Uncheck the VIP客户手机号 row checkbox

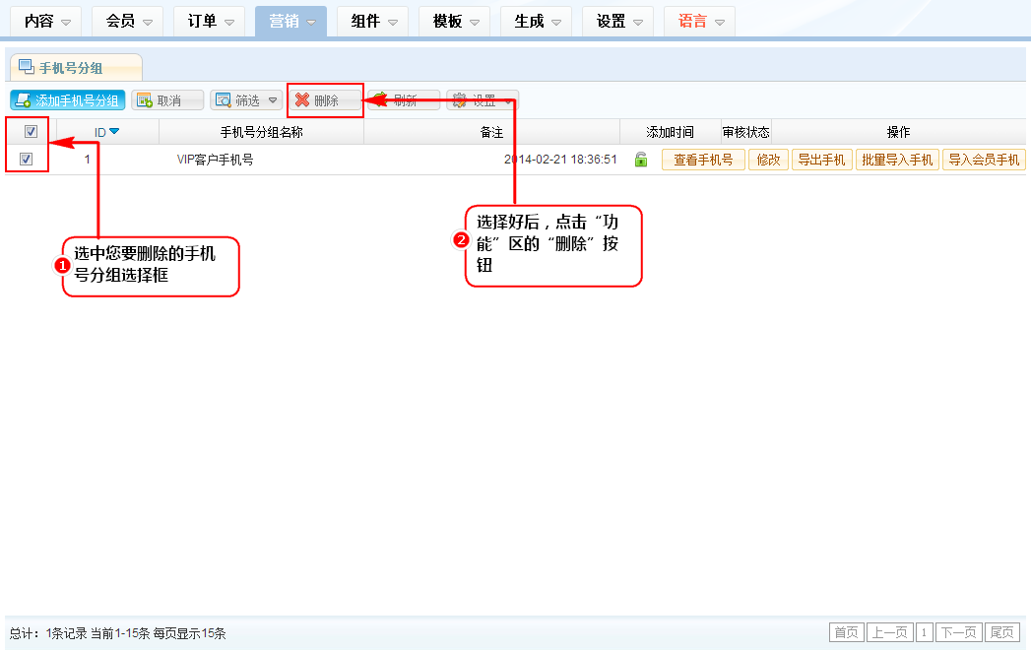pyautogui.click(x=27, y=160)
